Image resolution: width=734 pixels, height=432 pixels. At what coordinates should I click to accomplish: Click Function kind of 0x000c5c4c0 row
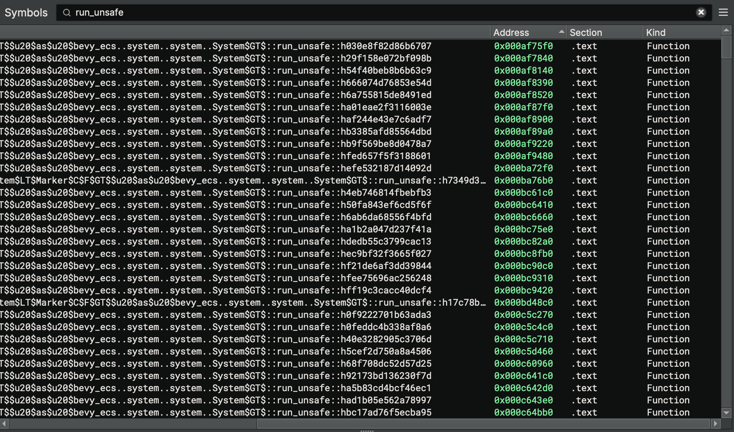pyautogui.click(x=668, y=327)
